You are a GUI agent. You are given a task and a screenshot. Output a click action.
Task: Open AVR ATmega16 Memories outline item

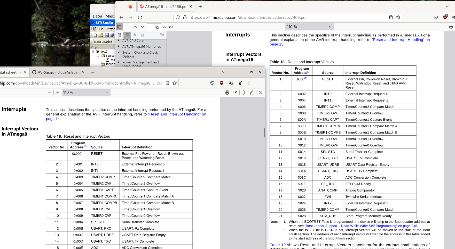click(x=142, y=46)
